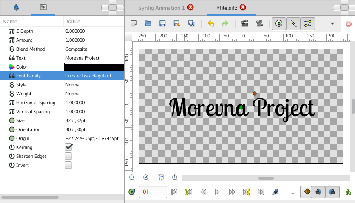
Task: Reset canvas zoom to 100%
Action: coord(146,178)
